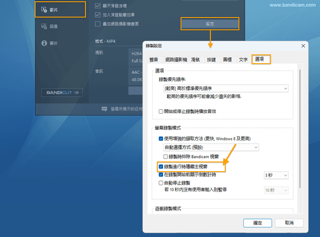Click the chat bubble icon in footer
The image size is (320, 237).
click(104, 108)
